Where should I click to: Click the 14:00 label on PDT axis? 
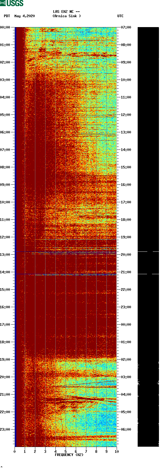pos(5,272)
